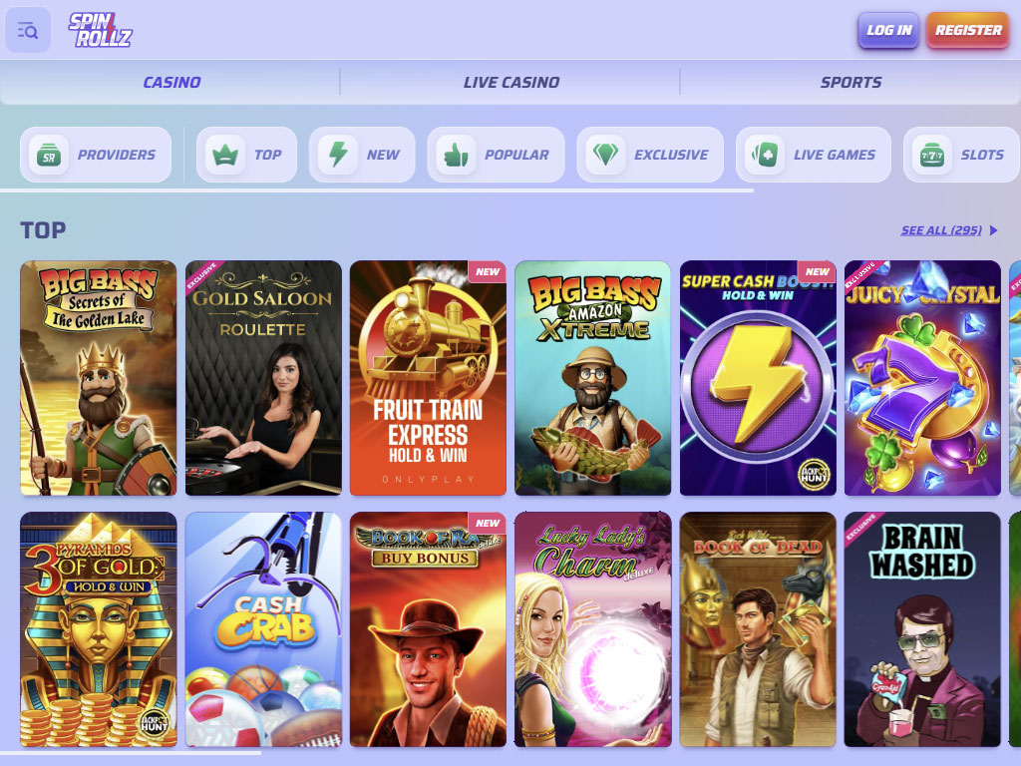The height and width of the screenshot is (766, 1021).
Task: Select the Exclusive diamond icon
Action: (x=605, y=155)
